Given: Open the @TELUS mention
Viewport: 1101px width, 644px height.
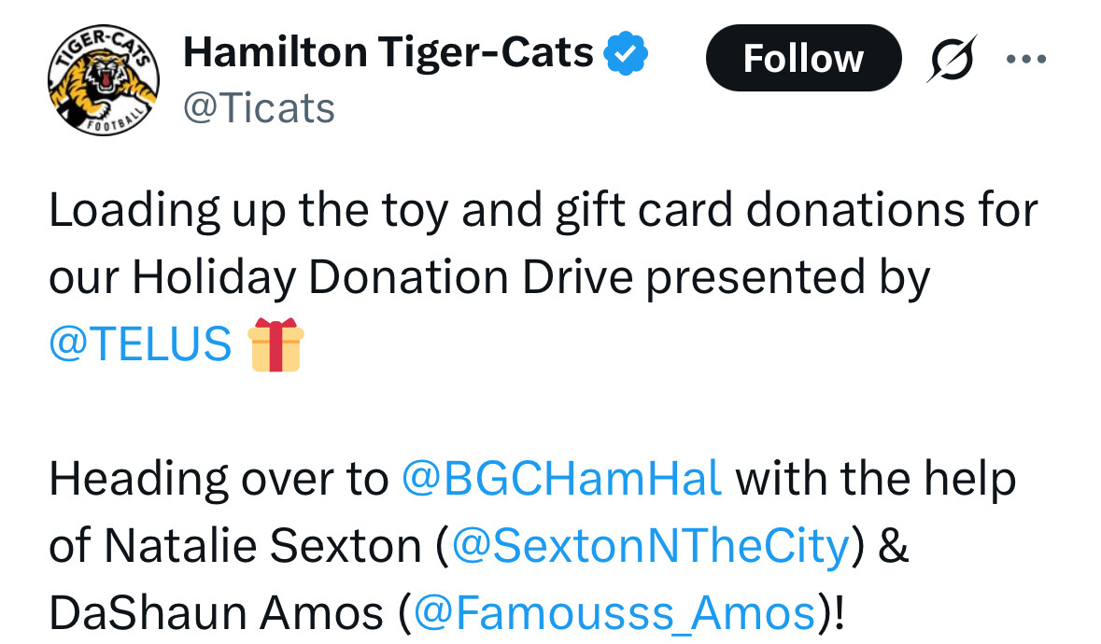Looking at the screenshot, I should (x=140, y=343).
